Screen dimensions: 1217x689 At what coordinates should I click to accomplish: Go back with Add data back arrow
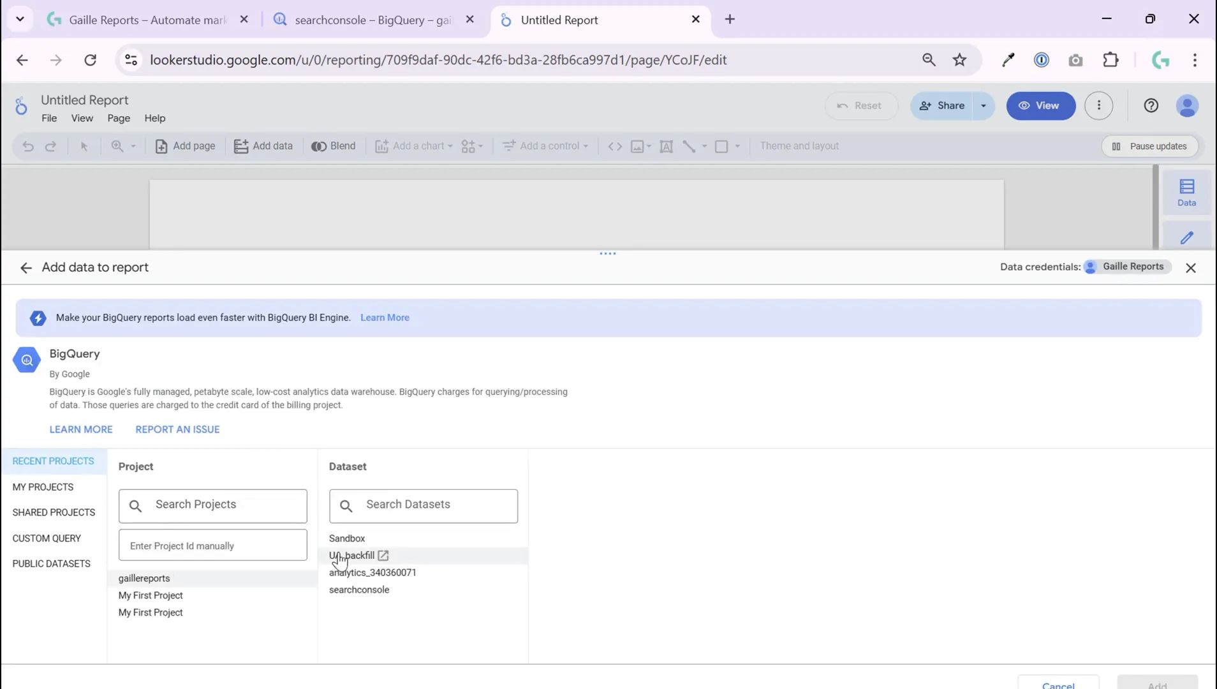click(x=26, y=268)
